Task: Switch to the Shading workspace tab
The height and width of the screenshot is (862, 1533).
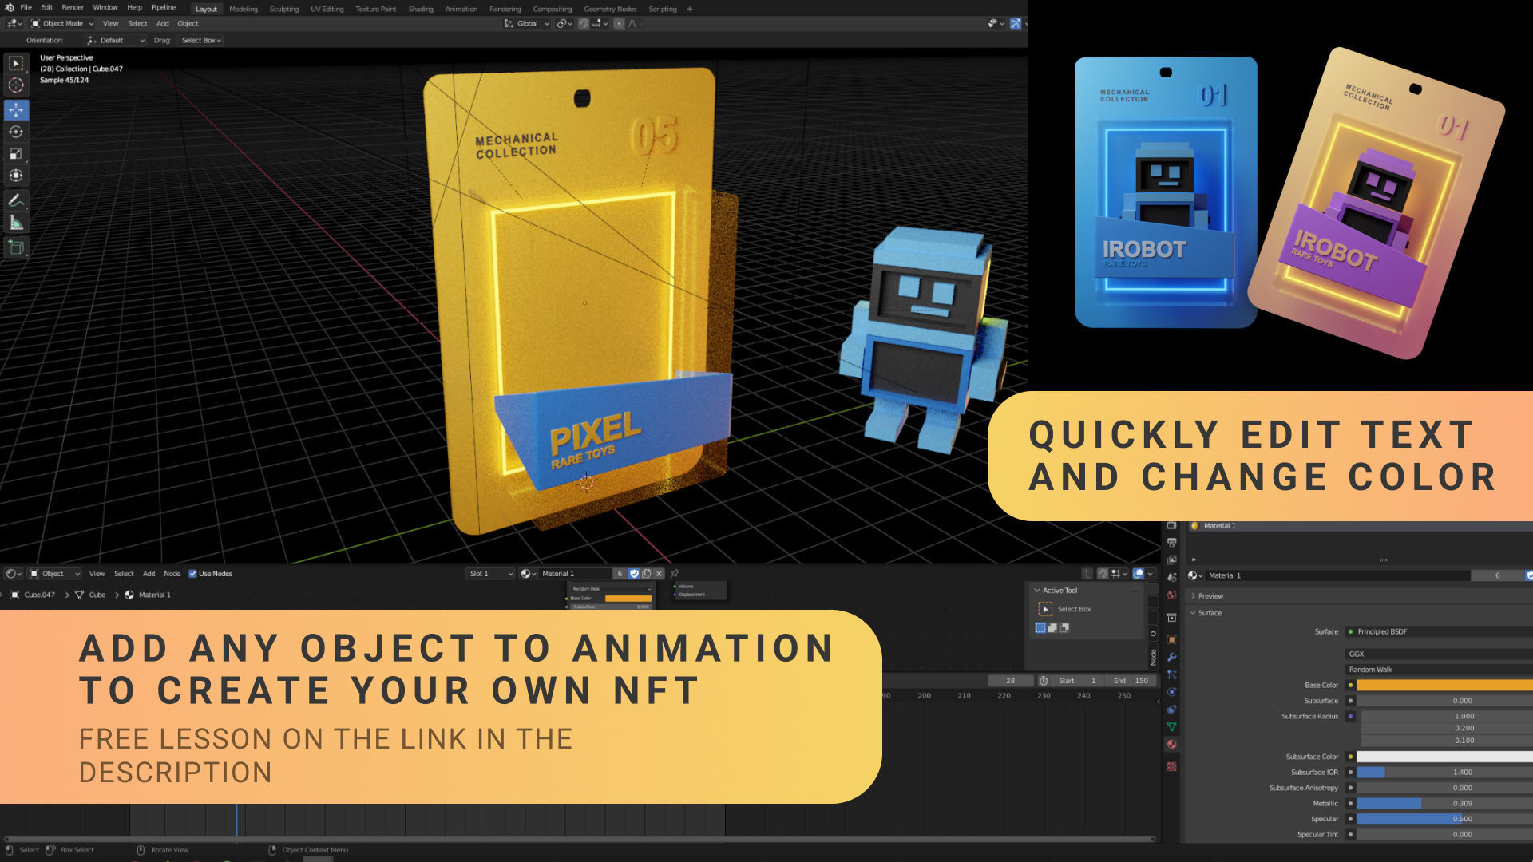Action: click(x=421, y=10)
